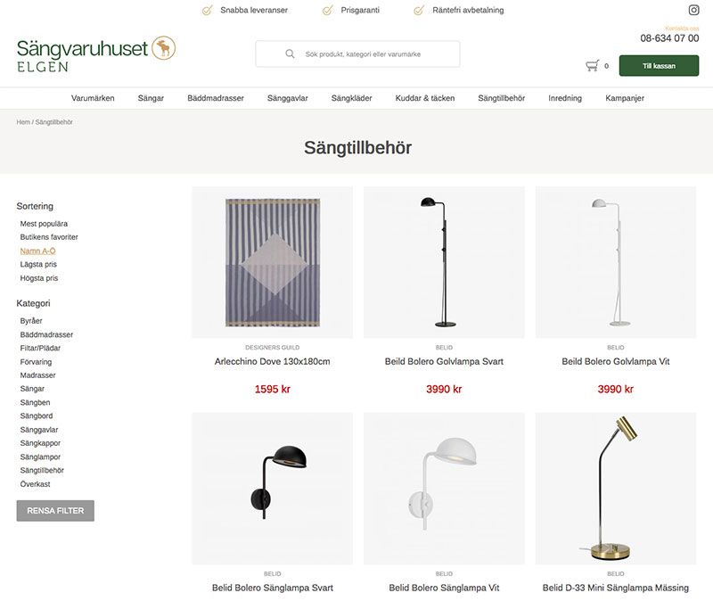Viewport: 713px width, 601px height.
Task: Sort products by Högsta pris
Action: [39, 278]
